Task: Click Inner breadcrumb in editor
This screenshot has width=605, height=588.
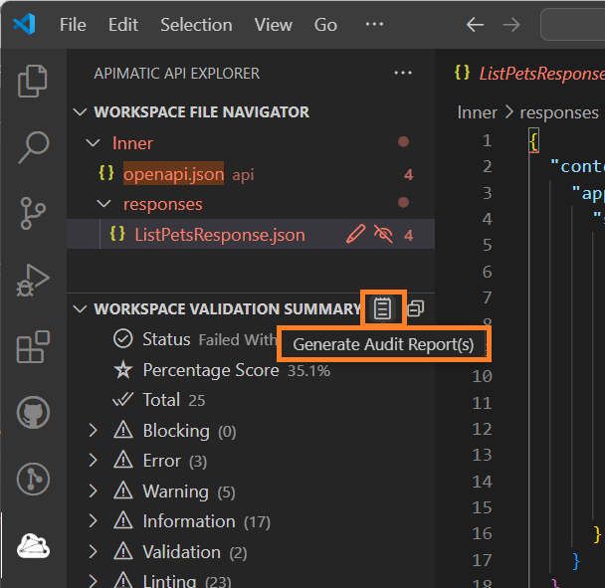Action: click(477, 112)
